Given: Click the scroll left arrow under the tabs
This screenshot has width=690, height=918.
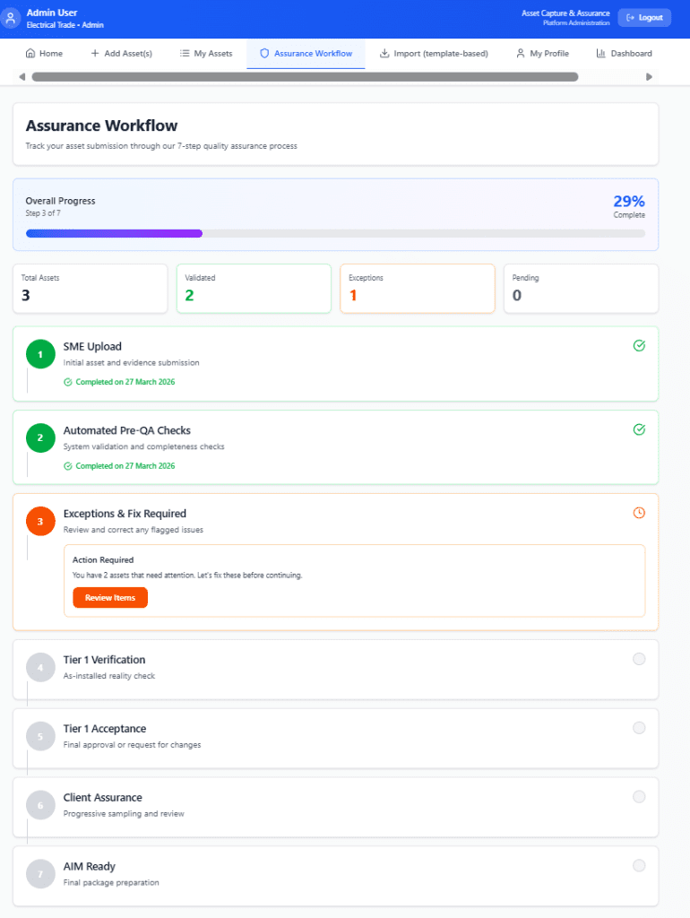Looking at the screenshot, I should coord(22,77).
